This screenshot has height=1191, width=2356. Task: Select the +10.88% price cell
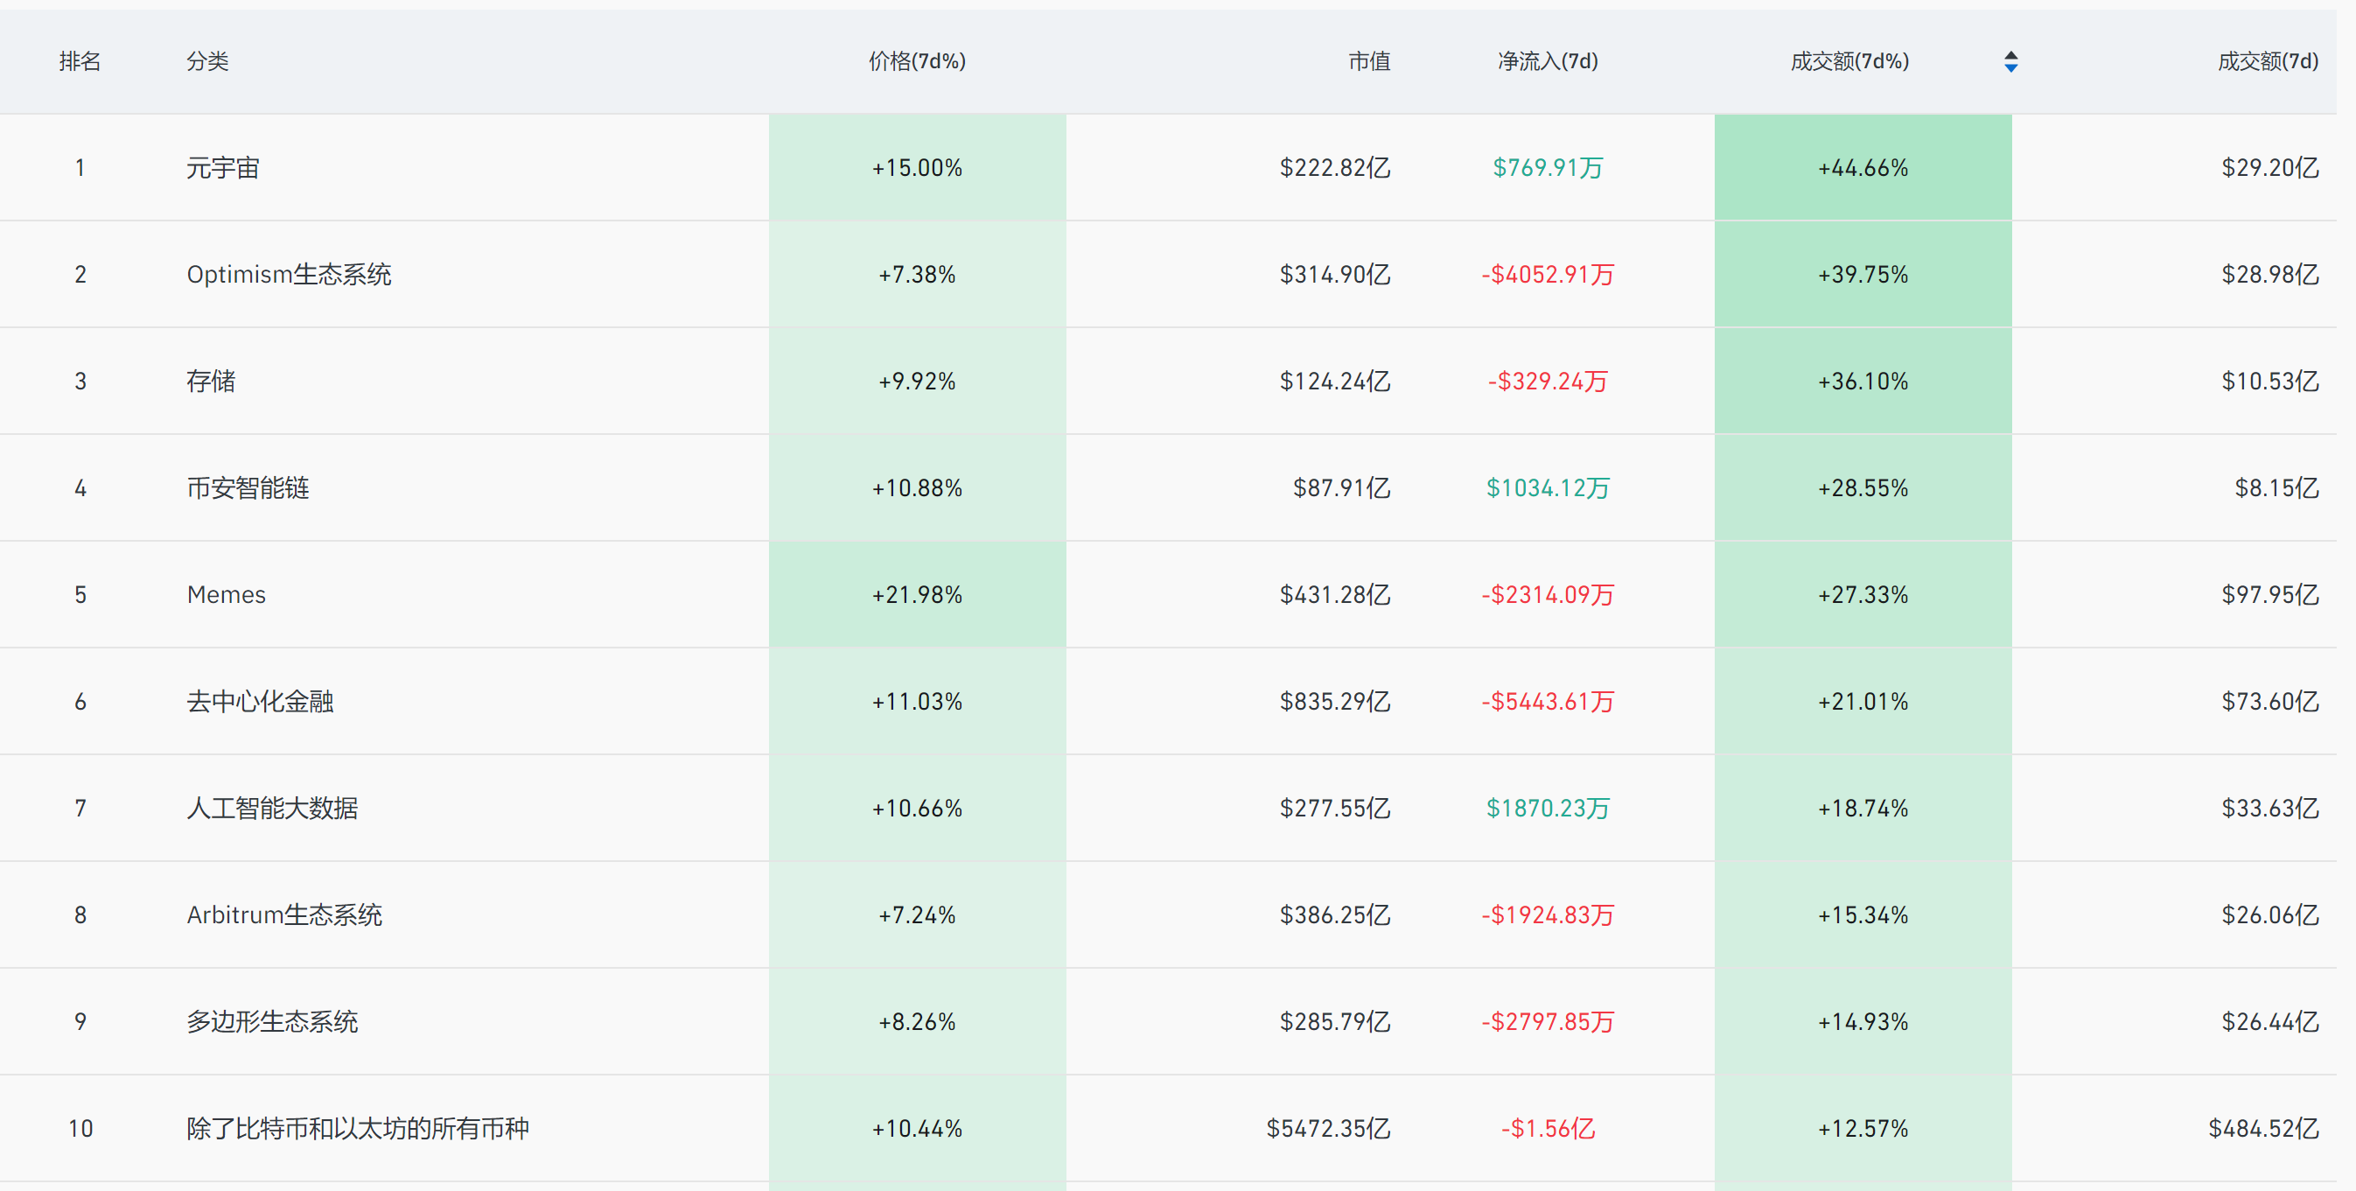(918, 488)
